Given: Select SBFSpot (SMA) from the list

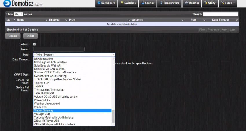Looking at the screenshot, I should [x=72, y=59].
